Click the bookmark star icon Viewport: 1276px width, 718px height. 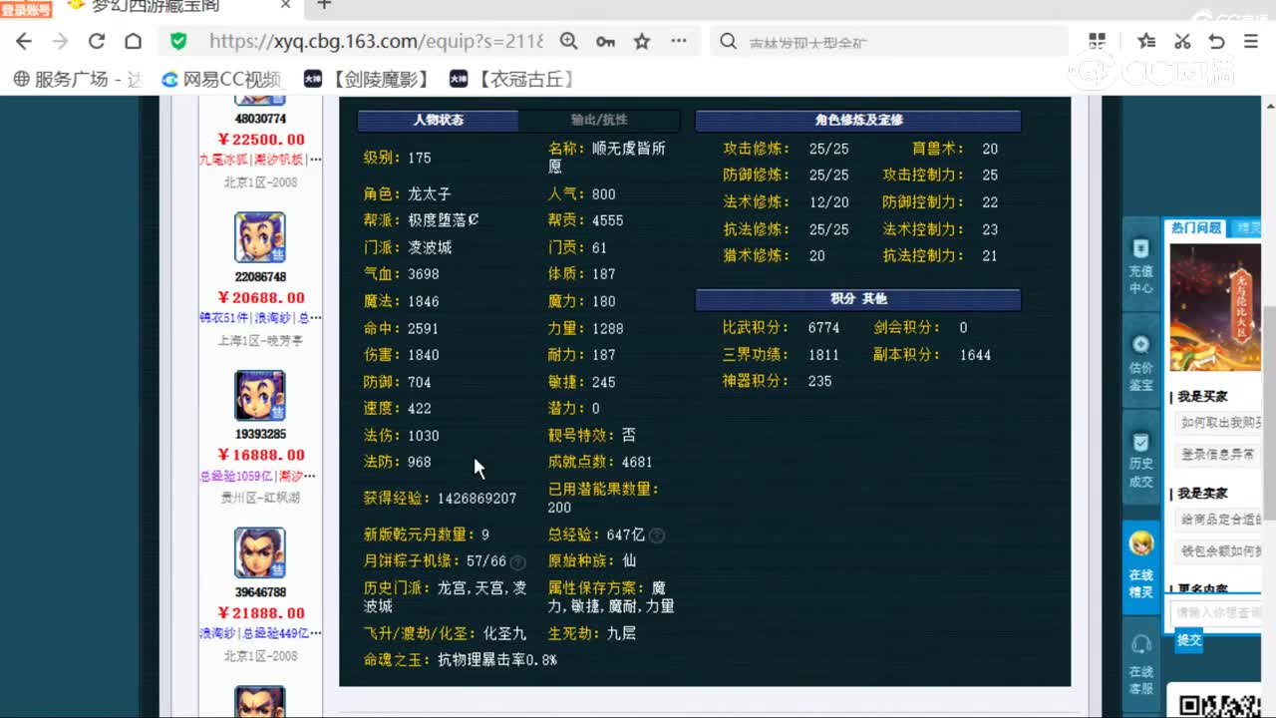[x=641, y=43]
